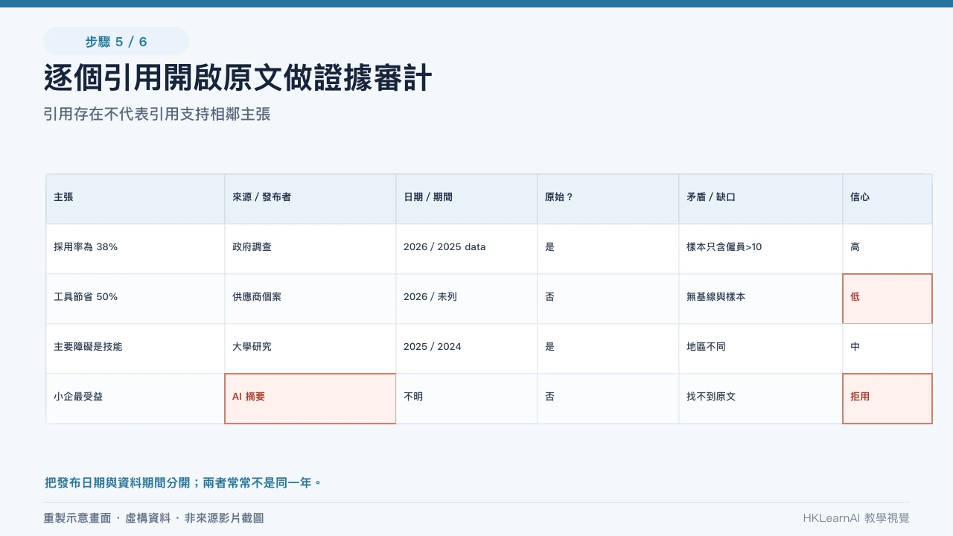
Task: Click 是 in the 主要障礙是技能 row
Action: pos(608,347)
